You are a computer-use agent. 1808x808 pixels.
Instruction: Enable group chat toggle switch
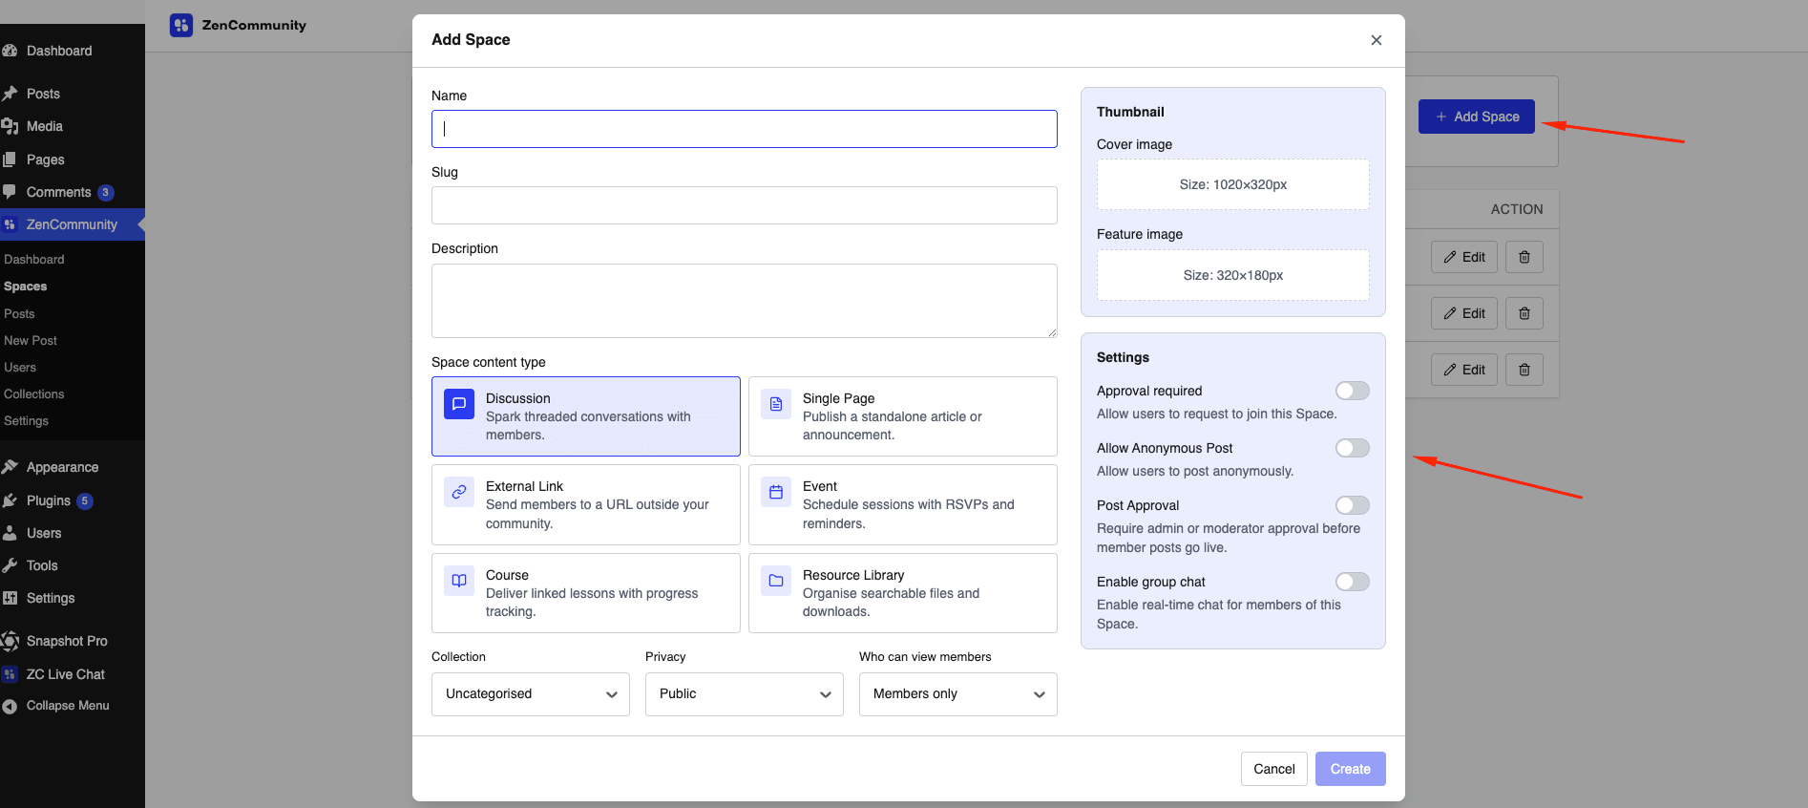click(x=1353, y=582)
